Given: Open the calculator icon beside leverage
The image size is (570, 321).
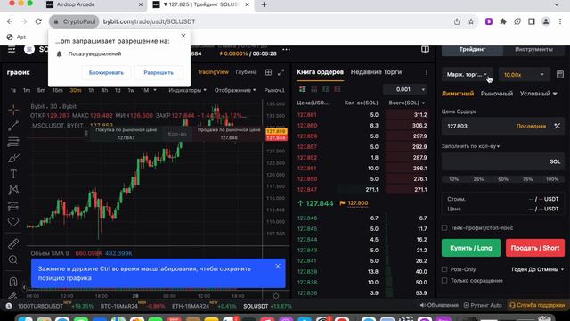Looking at the screenshot, I should 560,75.
